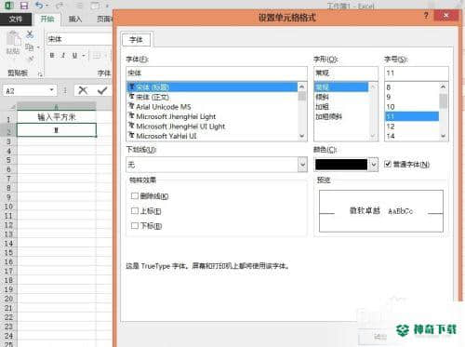Click the font name input field in dialog

(217, 73)
